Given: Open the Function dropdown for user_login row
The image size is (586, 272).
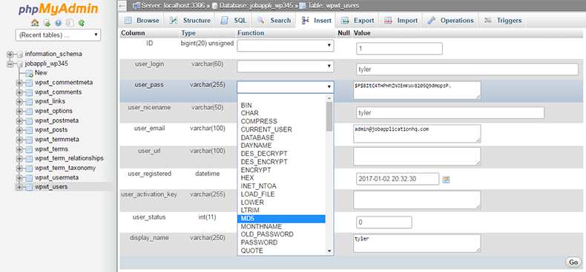Looking at the screenshot, I should [286, 67].
